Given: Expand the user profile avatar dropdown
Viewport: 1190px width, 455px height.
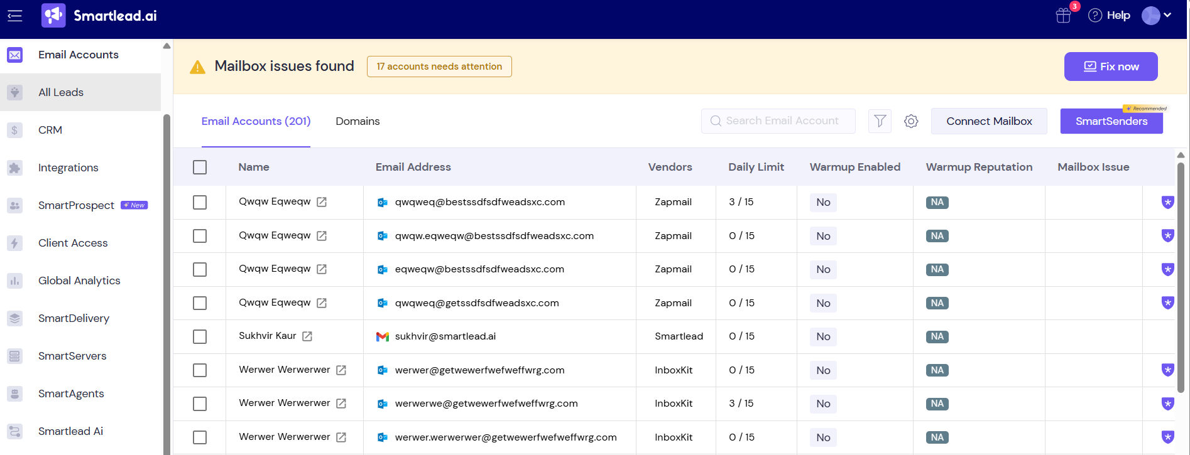Looking at the screenshot, I should point(1156,16).
